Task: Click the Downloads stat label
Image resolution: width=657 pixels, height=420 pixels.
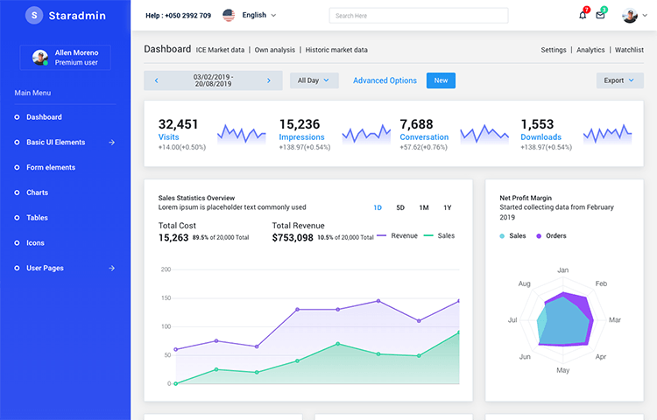Action: point(541,136)
